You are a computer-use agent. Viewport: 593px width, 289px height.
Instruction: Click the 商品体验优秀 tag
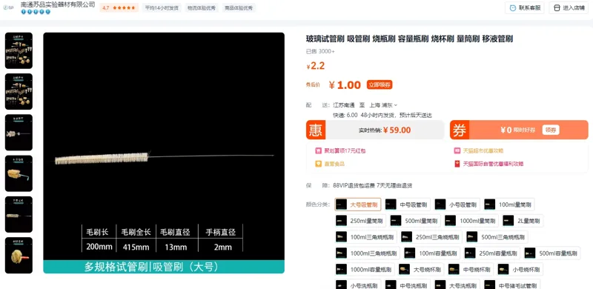click(x=239, y=7)
